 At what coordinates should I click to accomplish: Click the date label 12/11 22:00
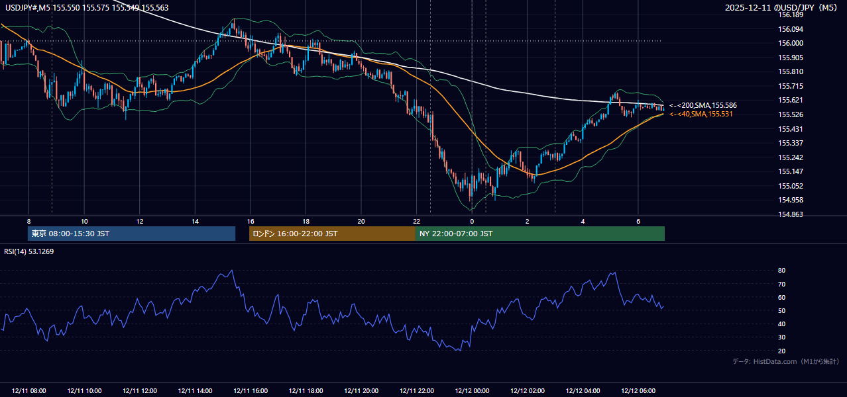[417, 391]
